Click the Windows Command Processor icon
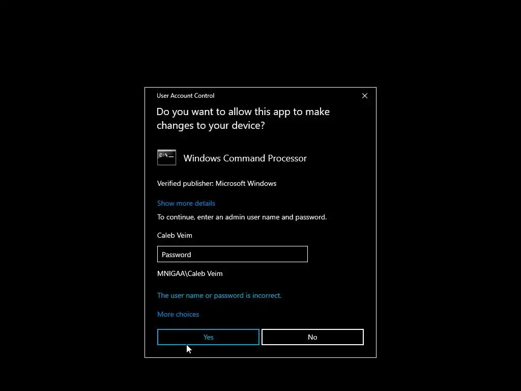 point(166,157)
